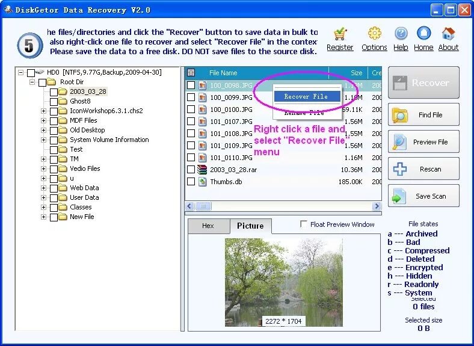474x346 pixels.
Task: Click the RAR archive icon of 2003_03_28.rar
Action: click(202, 170)
